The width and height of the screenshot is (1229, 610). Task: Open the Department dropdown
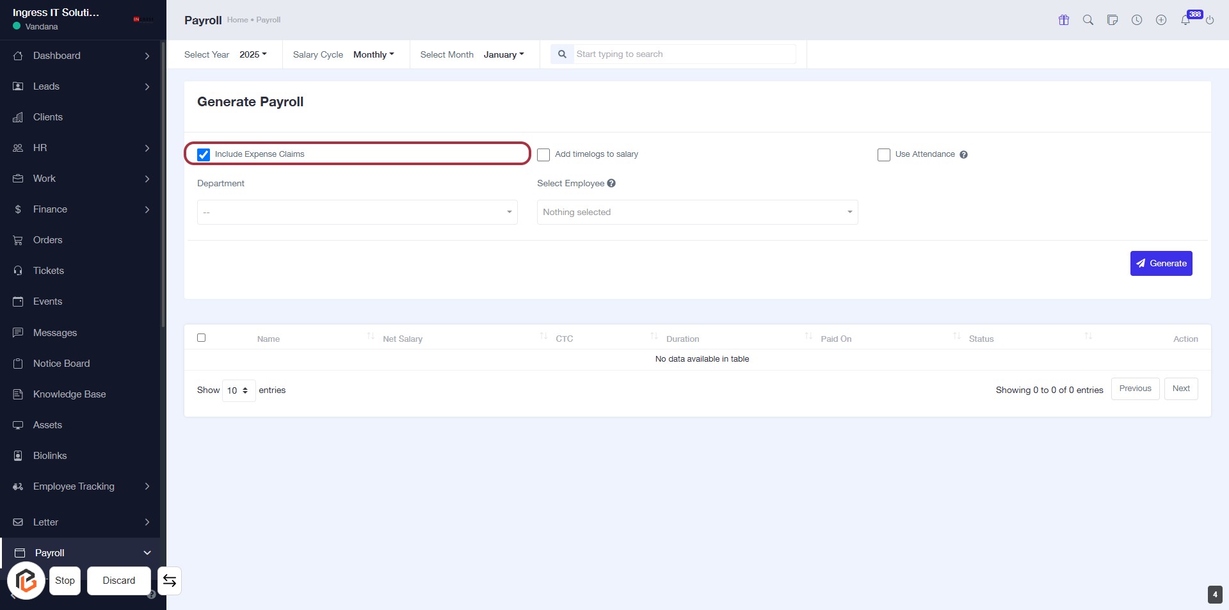357,213
